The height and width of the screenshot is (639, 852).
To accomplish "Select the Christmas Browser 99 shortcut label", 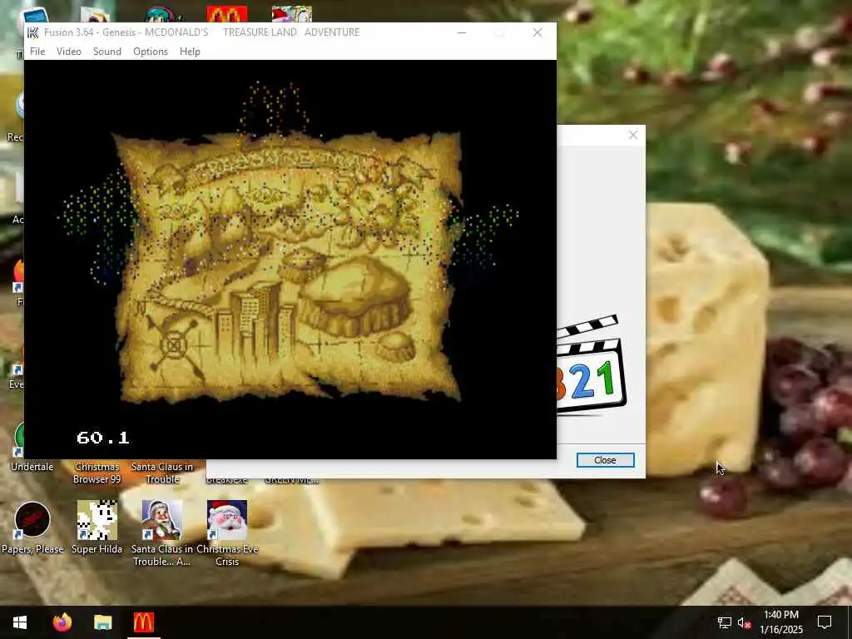I will [97, 473].
